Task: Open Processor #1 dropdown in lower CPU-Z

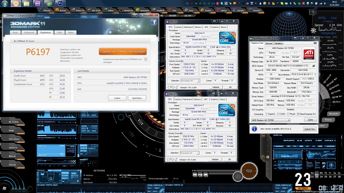Action: click(x=190, y=153)
